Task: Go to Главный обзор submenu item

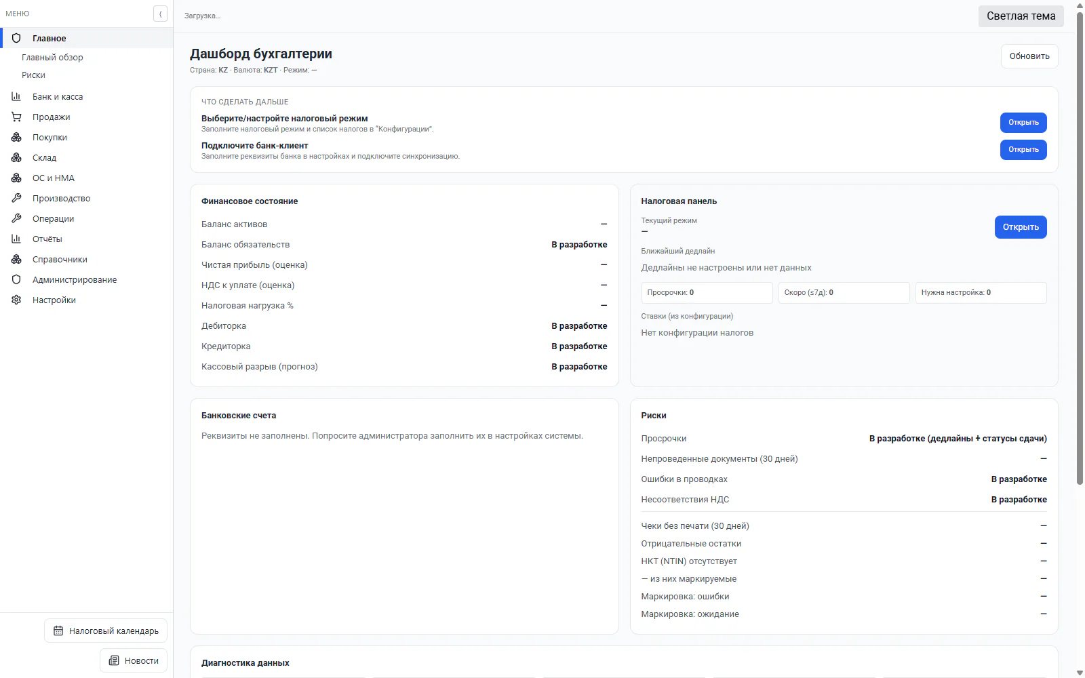Action: (x=52, y=58)
